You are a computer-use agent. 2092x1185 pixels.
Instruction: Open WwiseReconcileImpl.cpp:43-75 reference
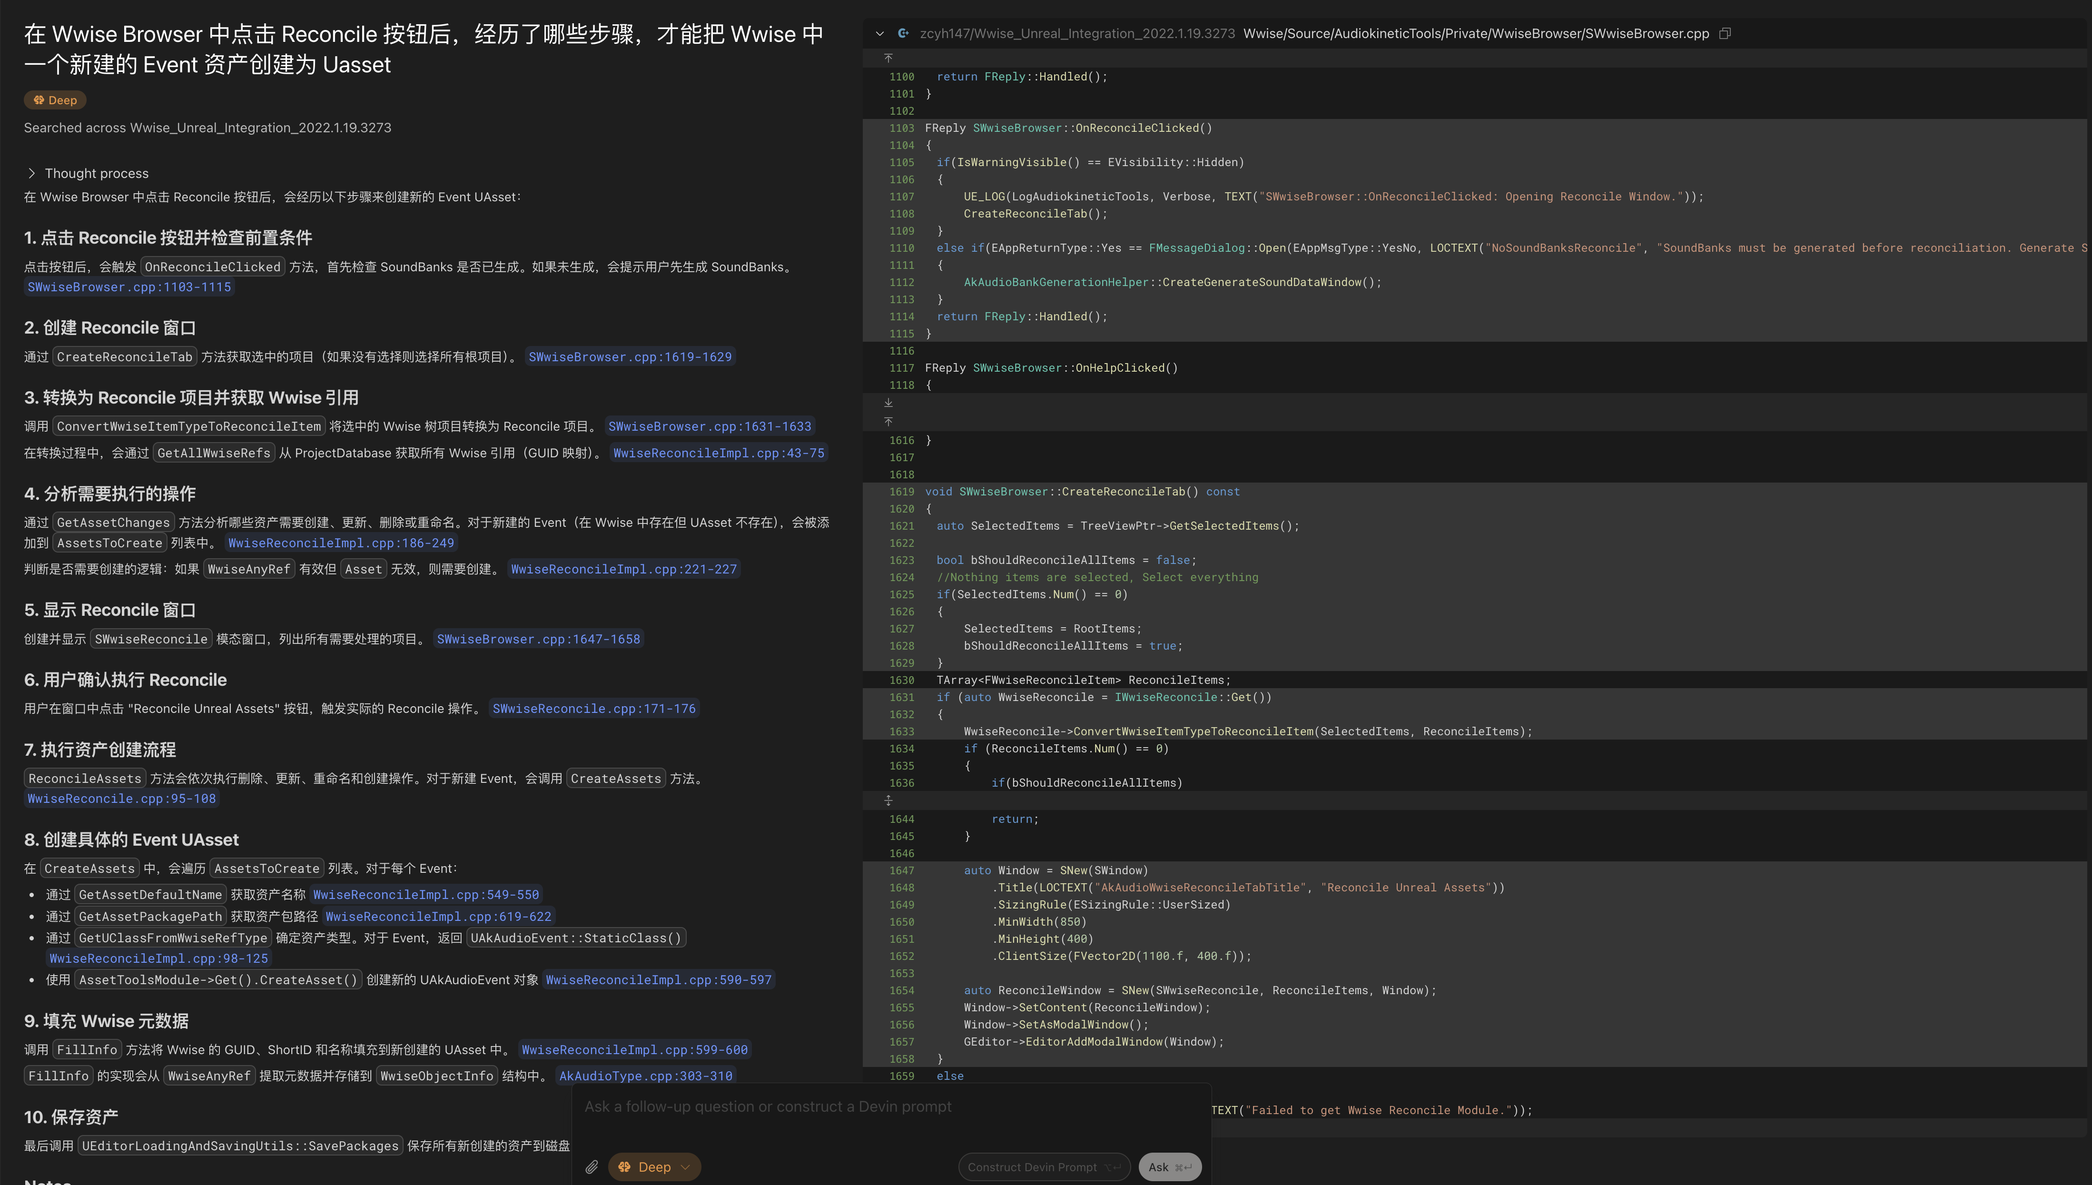(x=719, y=454)
